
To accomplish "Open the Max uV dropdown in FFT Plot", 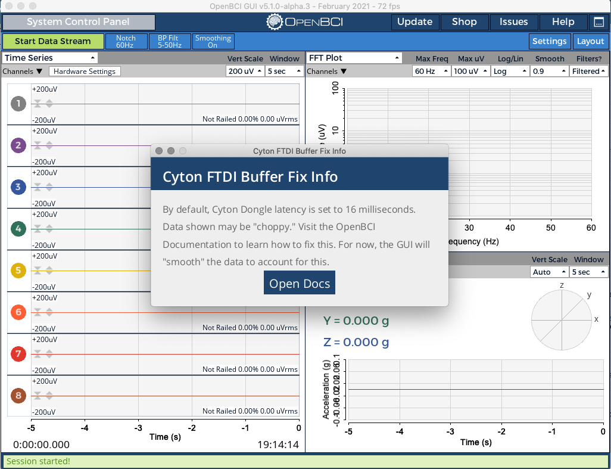I will coord(470,71).
